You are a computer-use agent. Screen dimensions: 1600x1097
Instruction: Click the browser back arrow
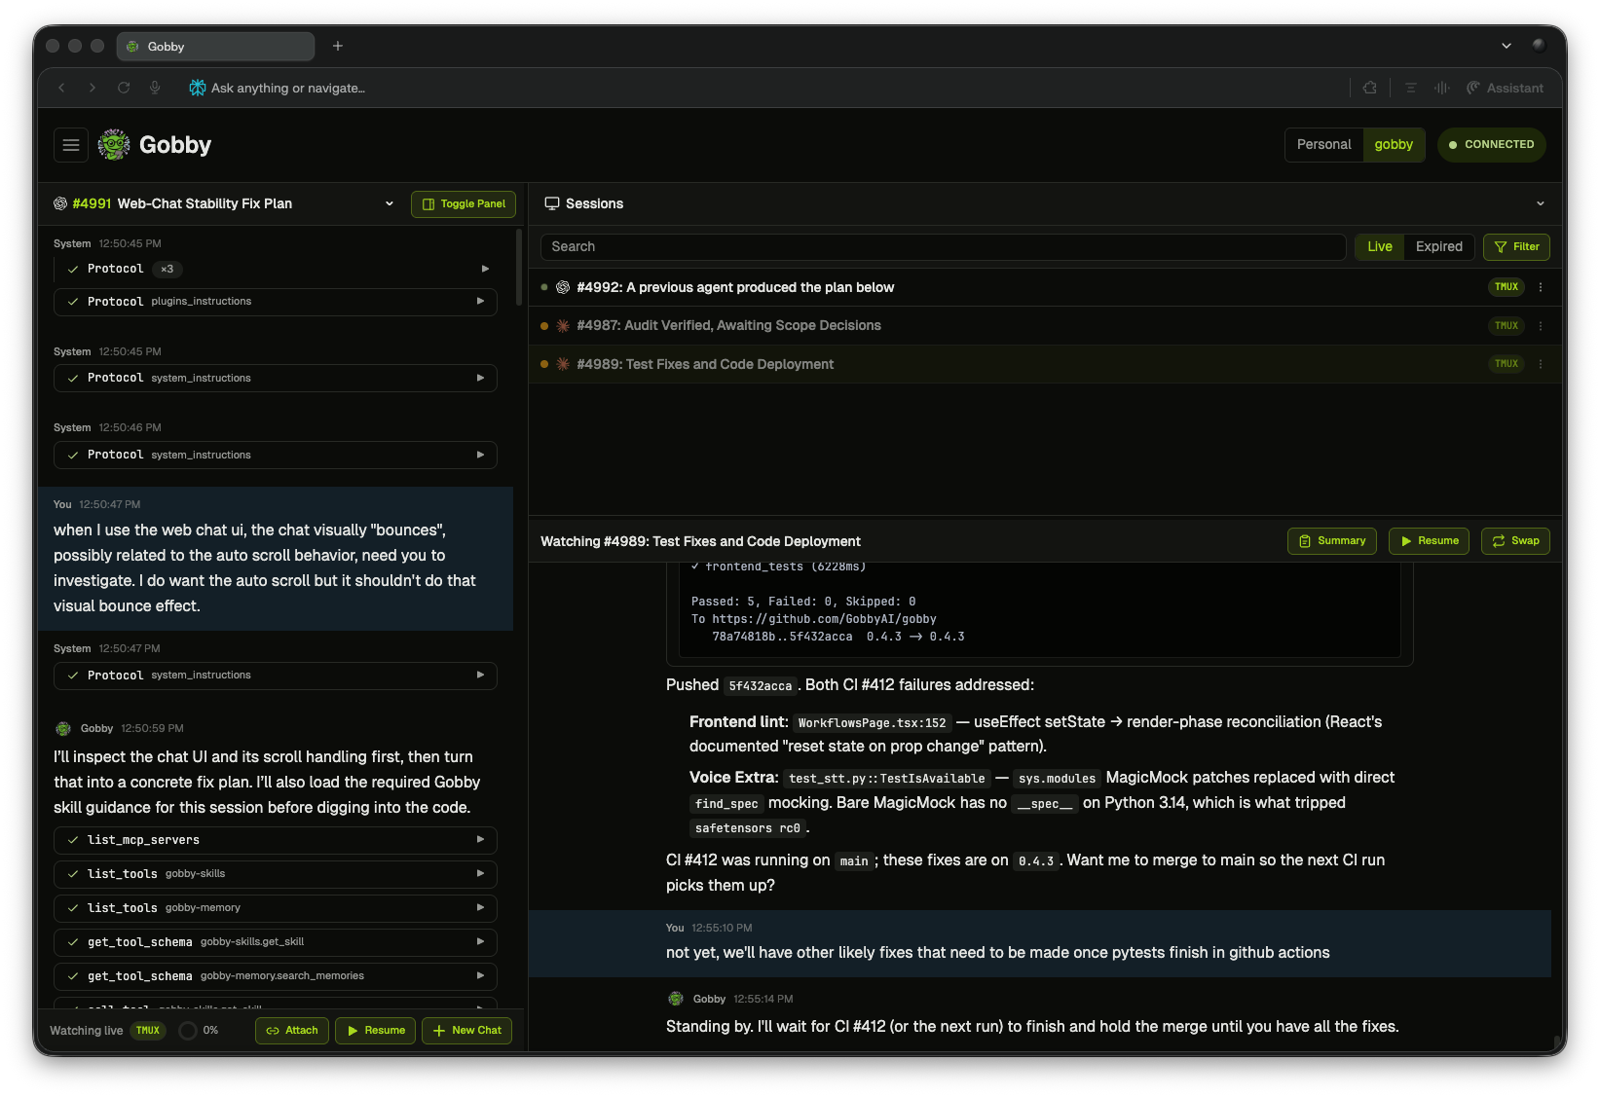pos(61,88)
